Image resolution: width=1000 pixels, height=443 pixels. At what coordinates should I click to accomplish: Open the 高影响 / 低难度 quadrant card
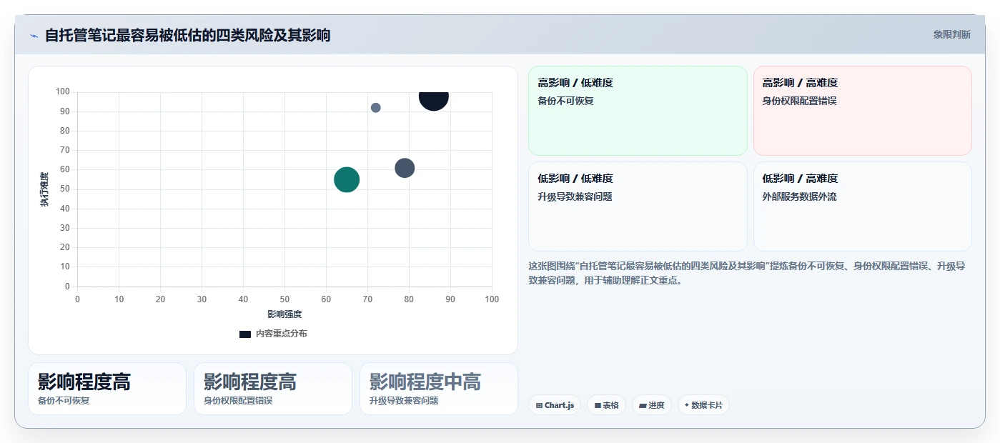pos(638,111)
